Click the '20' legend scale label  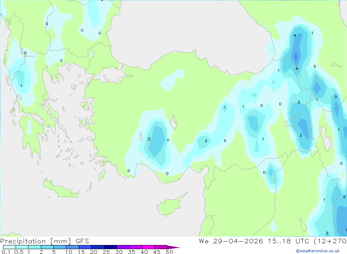click(x=94, y=252)
